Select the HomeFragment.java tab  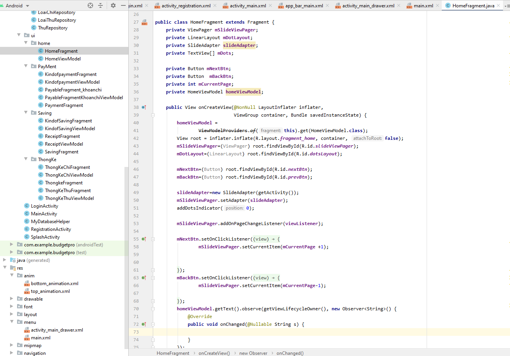click(x=472, y=6)
